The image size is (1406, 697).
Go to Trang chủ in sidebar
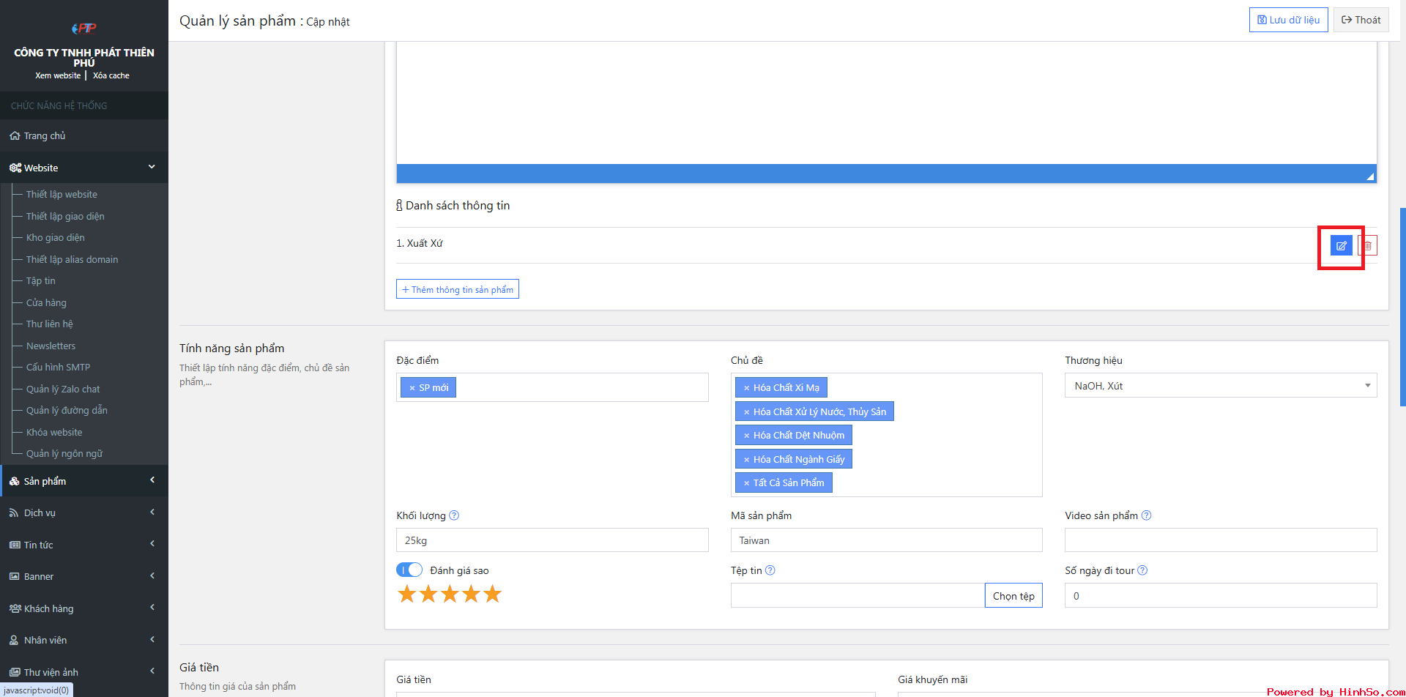(45, 136)
